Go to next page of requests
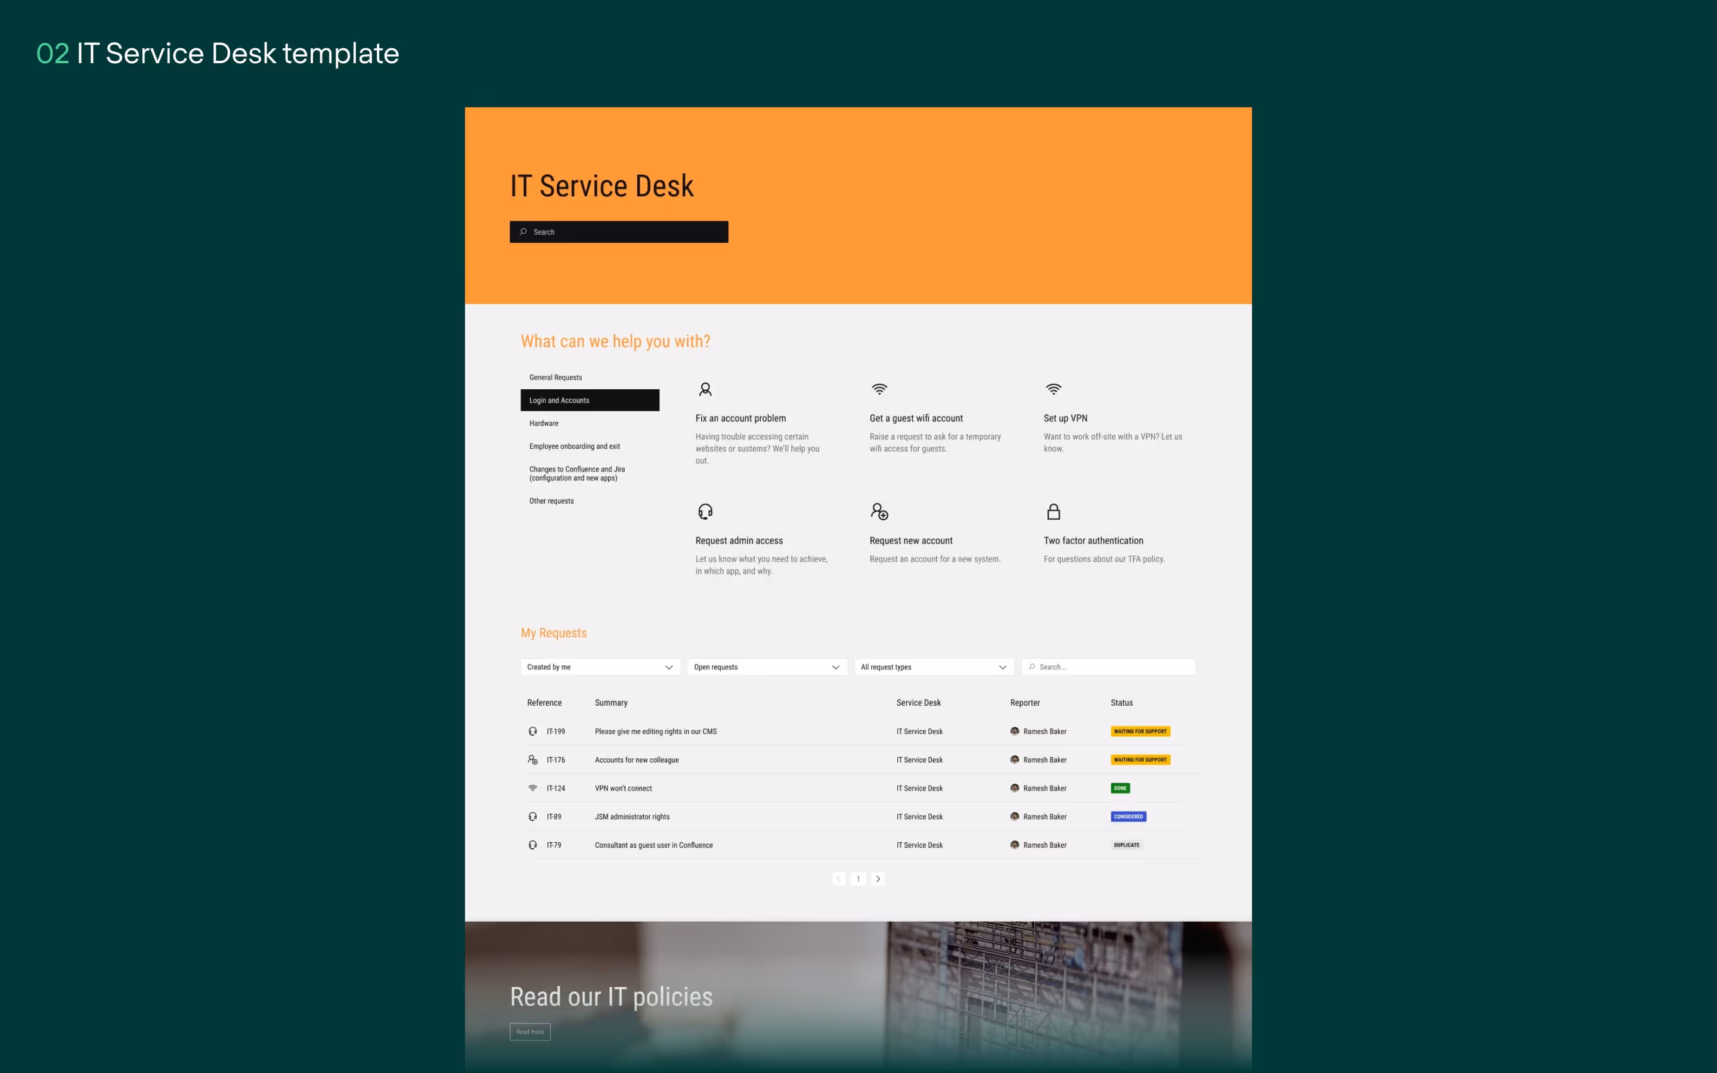1717x1073 pixels. (878, 879)
